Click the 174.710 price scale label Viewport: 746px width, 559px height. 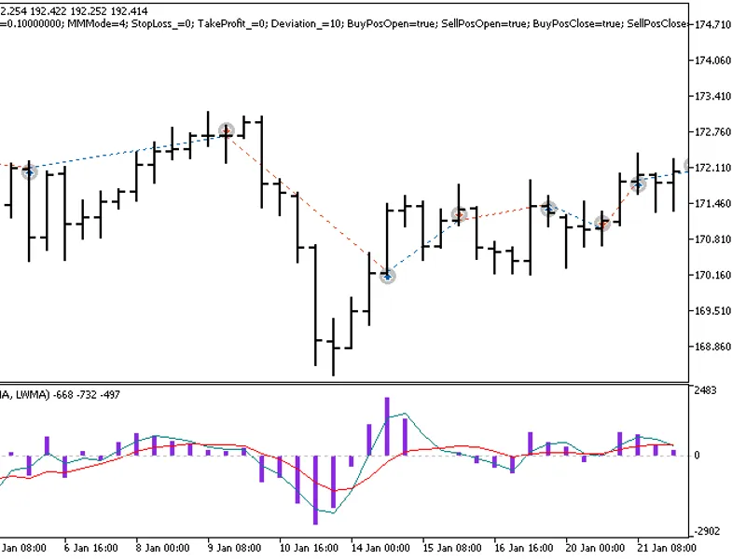[712, 25]
